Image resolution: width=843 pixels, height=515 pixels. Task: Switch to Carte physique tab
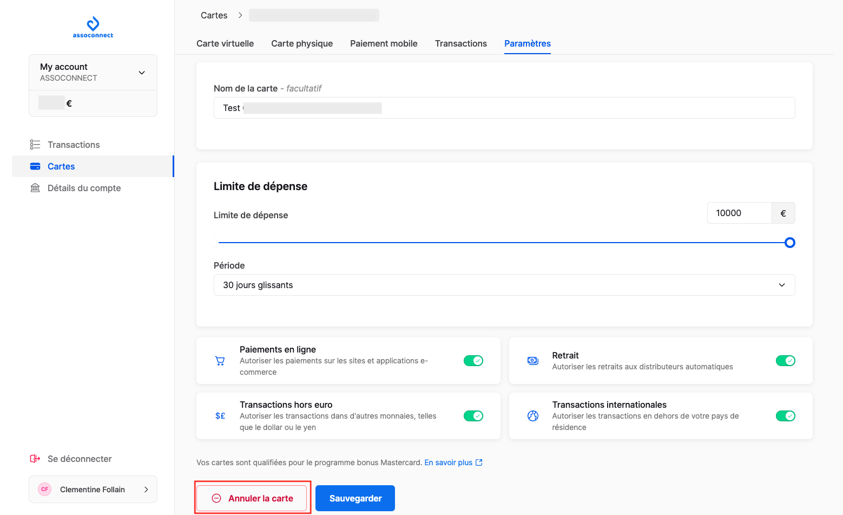coord(302,43)
